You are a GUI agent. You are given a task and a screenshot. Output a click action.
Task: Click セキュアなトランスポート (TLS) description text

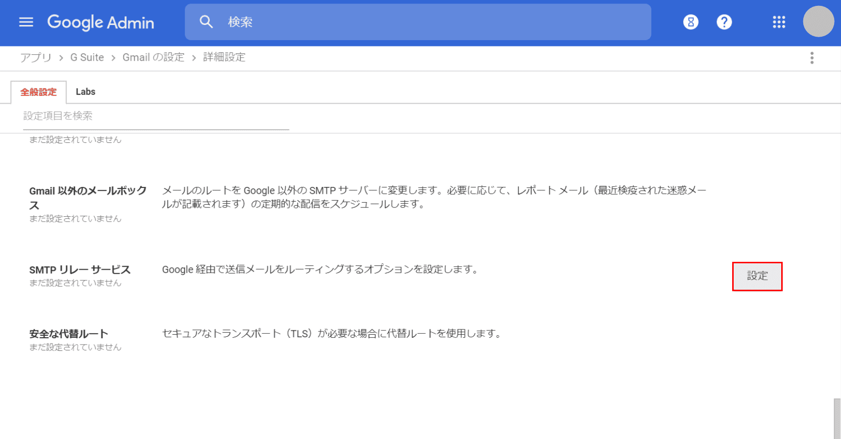click(332, 334)
